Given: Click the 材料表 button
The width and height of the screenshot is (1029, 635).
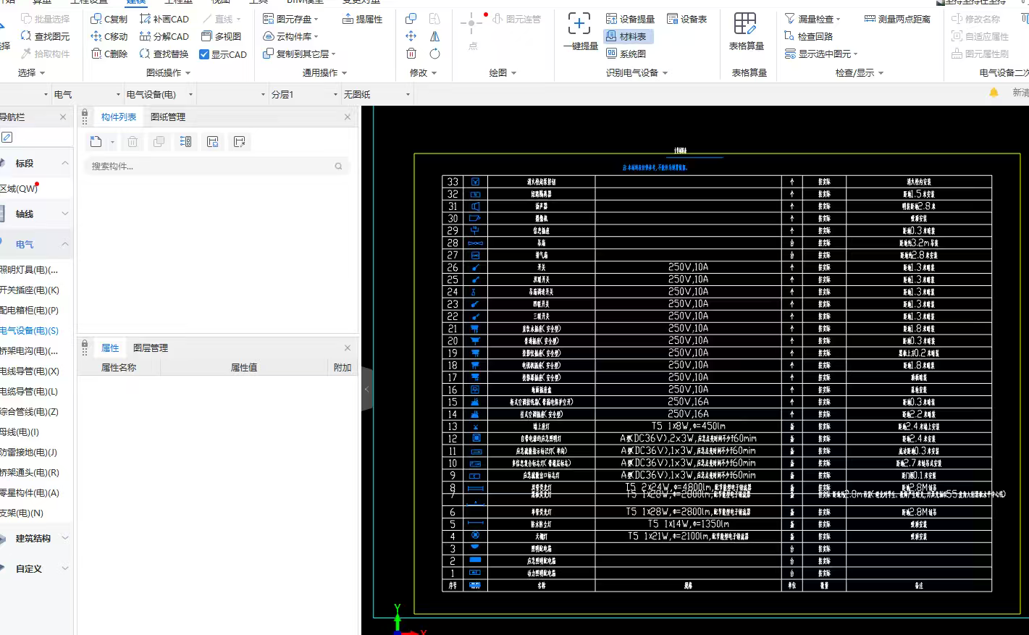Looking at the screenshot, I should (626, 36).
